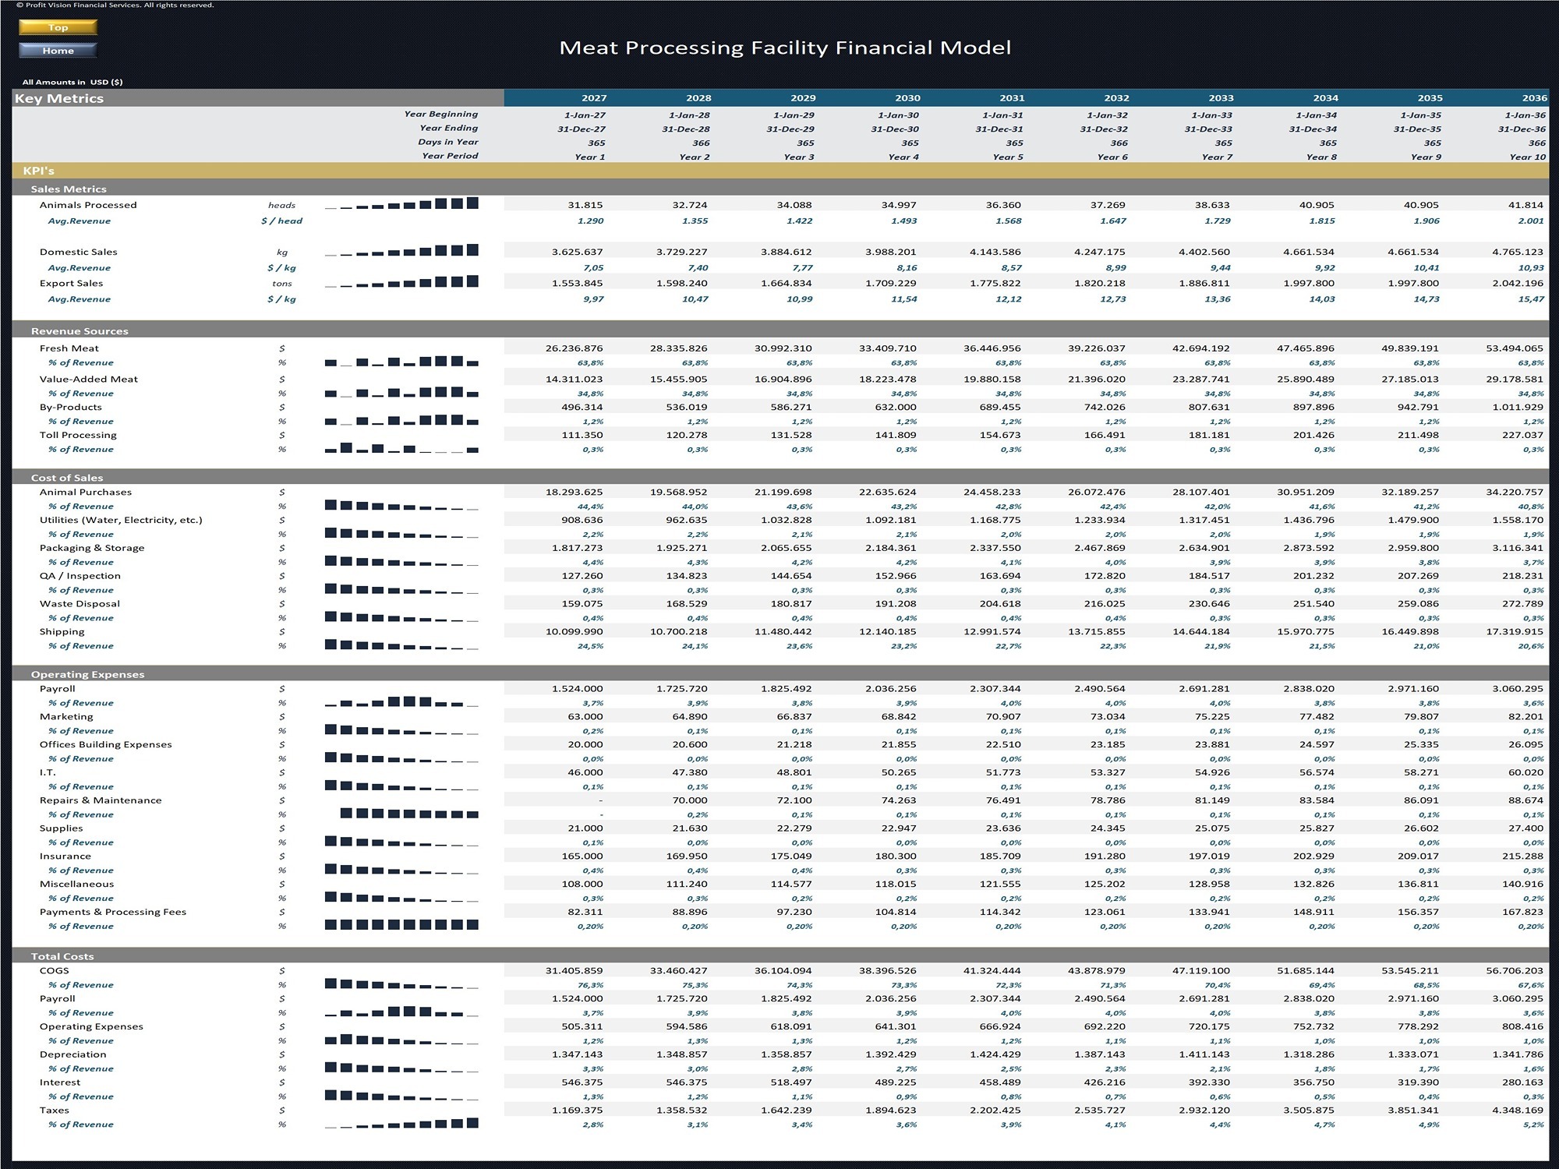Select the KPI's gold section bar
This screenshot has width=1559, height=1169.
(x=780, y=171)
